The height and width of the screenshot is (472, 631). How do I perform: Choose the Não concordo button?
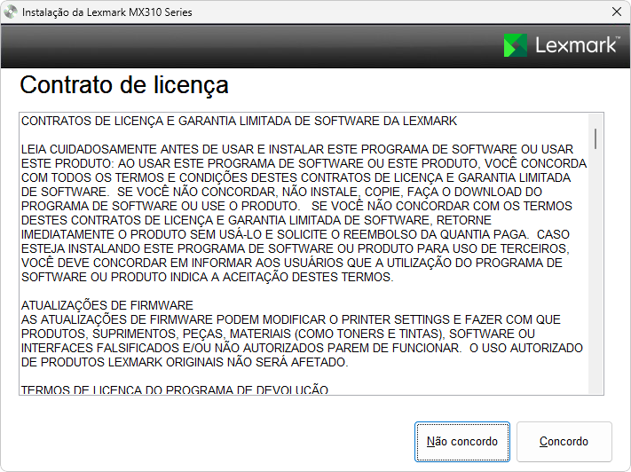coord(462,442)
